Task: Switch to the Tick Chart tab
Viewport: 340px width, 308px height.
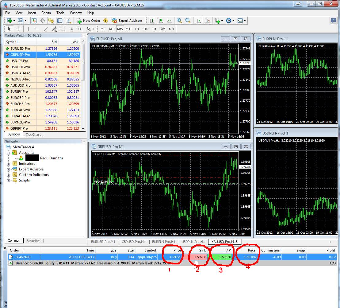Action: [x=33, y=135]
